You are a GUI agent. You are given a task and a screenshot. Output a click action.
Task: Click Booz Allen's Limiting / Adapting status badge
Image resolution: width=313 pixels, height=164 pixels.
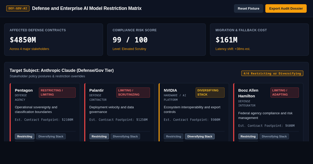(285, 92)
